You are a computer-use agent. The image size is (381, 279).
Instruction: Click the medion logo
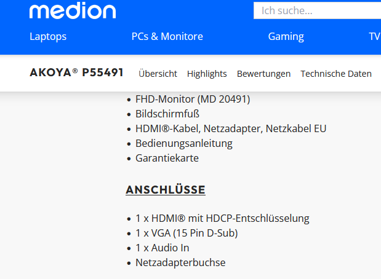tap(73, 10)
